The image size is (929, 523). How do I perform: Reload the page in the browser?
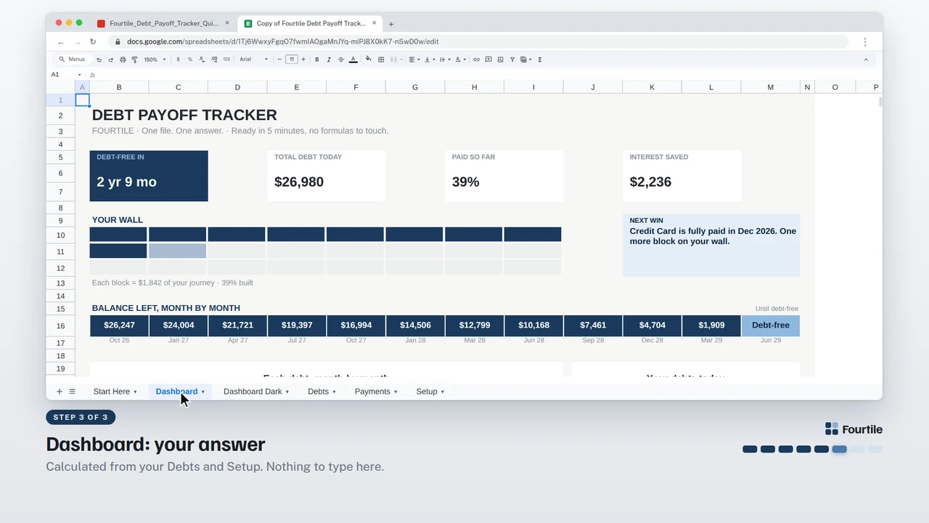pos(93,42)
